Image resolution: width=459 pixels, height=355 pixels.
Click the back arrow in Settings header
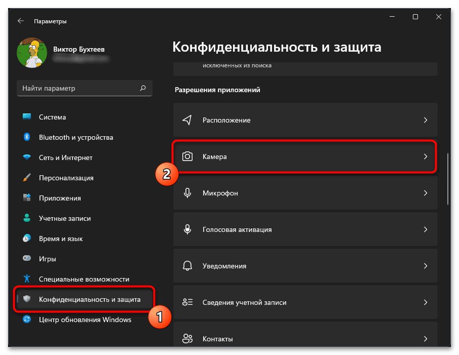tap(20, 21)
